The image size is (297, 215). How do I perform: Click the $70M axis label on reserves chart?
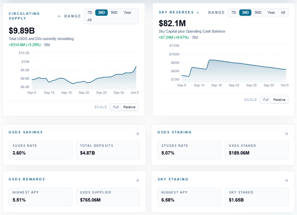click(175, 80)
